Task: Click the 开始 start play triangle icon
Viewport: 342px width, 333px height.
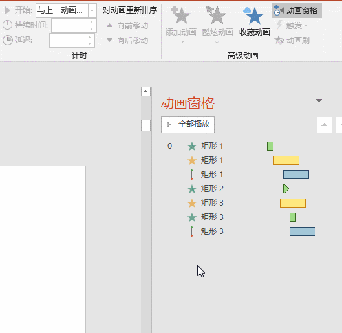Action: tap(7, 10)
